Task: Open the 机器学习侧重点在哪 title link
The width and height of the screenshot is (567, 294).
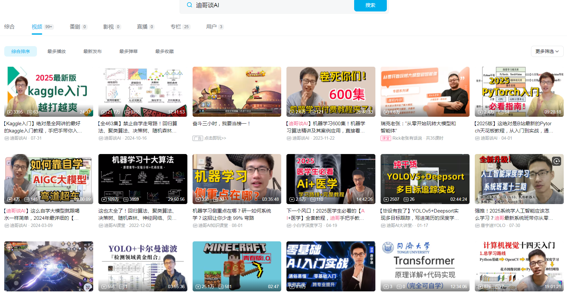Action: [x=232, y=215]
